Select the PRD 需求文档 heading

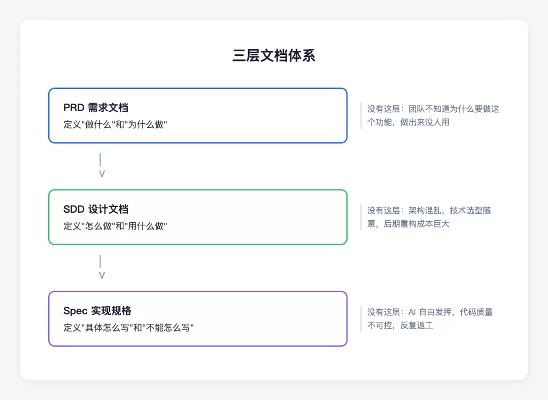pos(96,108)
